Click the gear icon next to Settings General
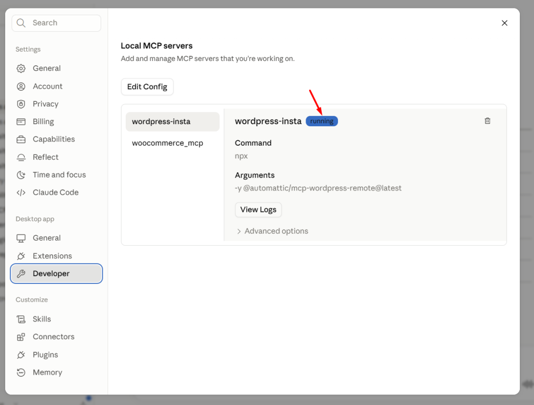Screen dimensions: 534x405 (21, 68)
